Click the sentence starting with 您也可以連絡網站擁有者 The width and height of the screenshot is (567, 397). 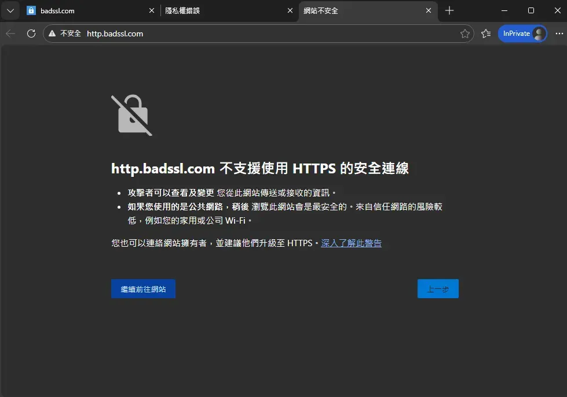coord(215,243)
